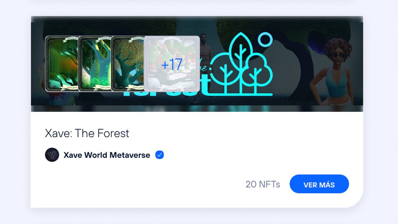
Task: Open the first green tree NFT card
Action: click(x=62, y=64)
